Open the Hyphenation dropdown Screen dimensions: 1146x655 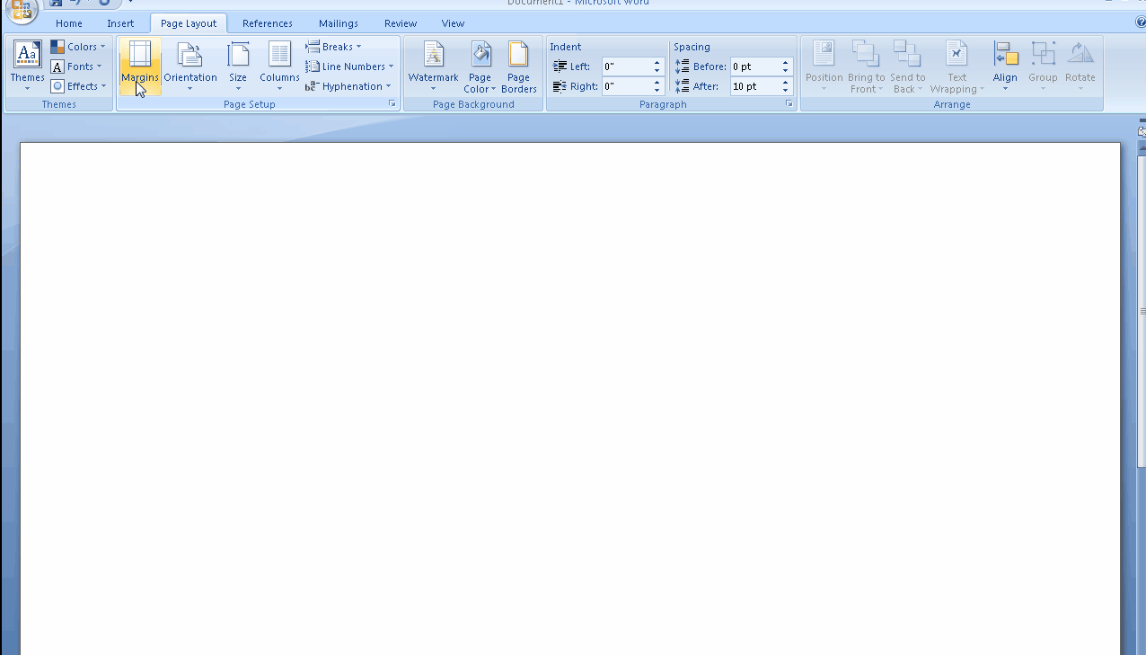[348, 85]
